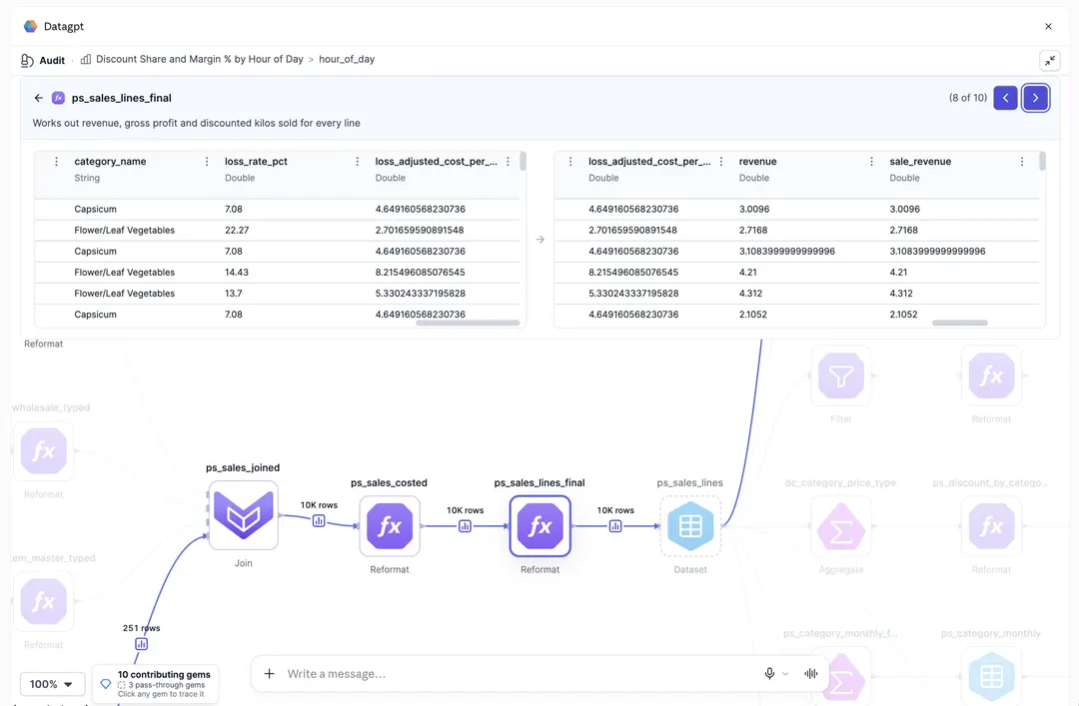
Task: Open sale_revenue column options menu
Action: [x=1022, y=161]
